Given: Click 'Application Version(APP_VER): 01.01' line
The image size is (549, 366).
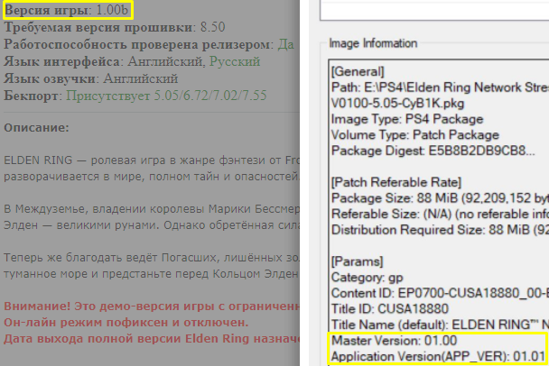Looking at the screenshot, I should click(x=438, y=356).
